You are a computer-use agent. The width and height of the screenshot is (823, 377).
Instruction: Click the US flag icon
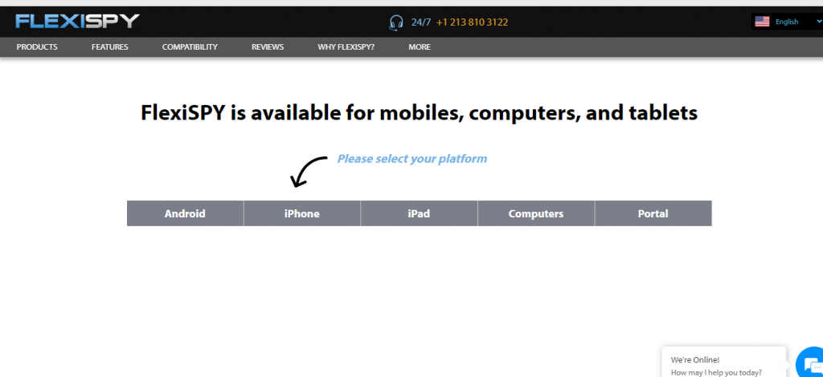coord(762,22)
